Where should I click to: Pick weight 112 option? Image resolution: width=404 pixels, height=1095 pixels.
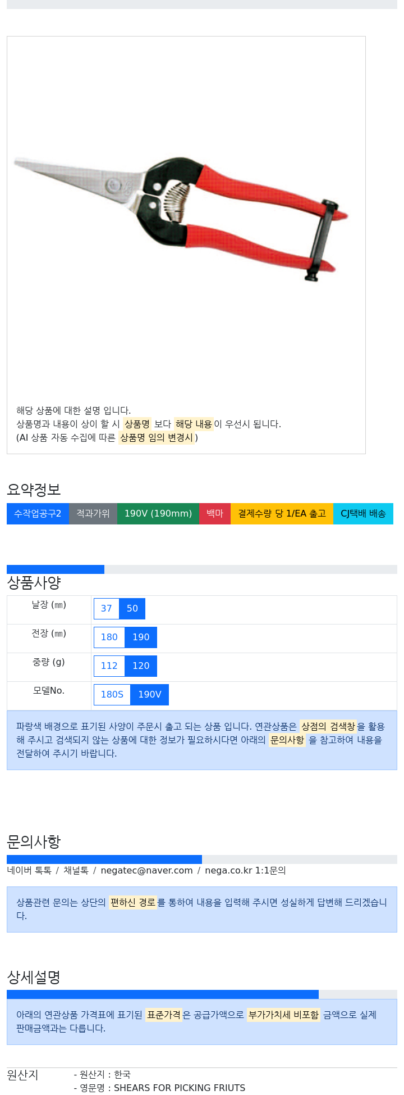[109, 666]
